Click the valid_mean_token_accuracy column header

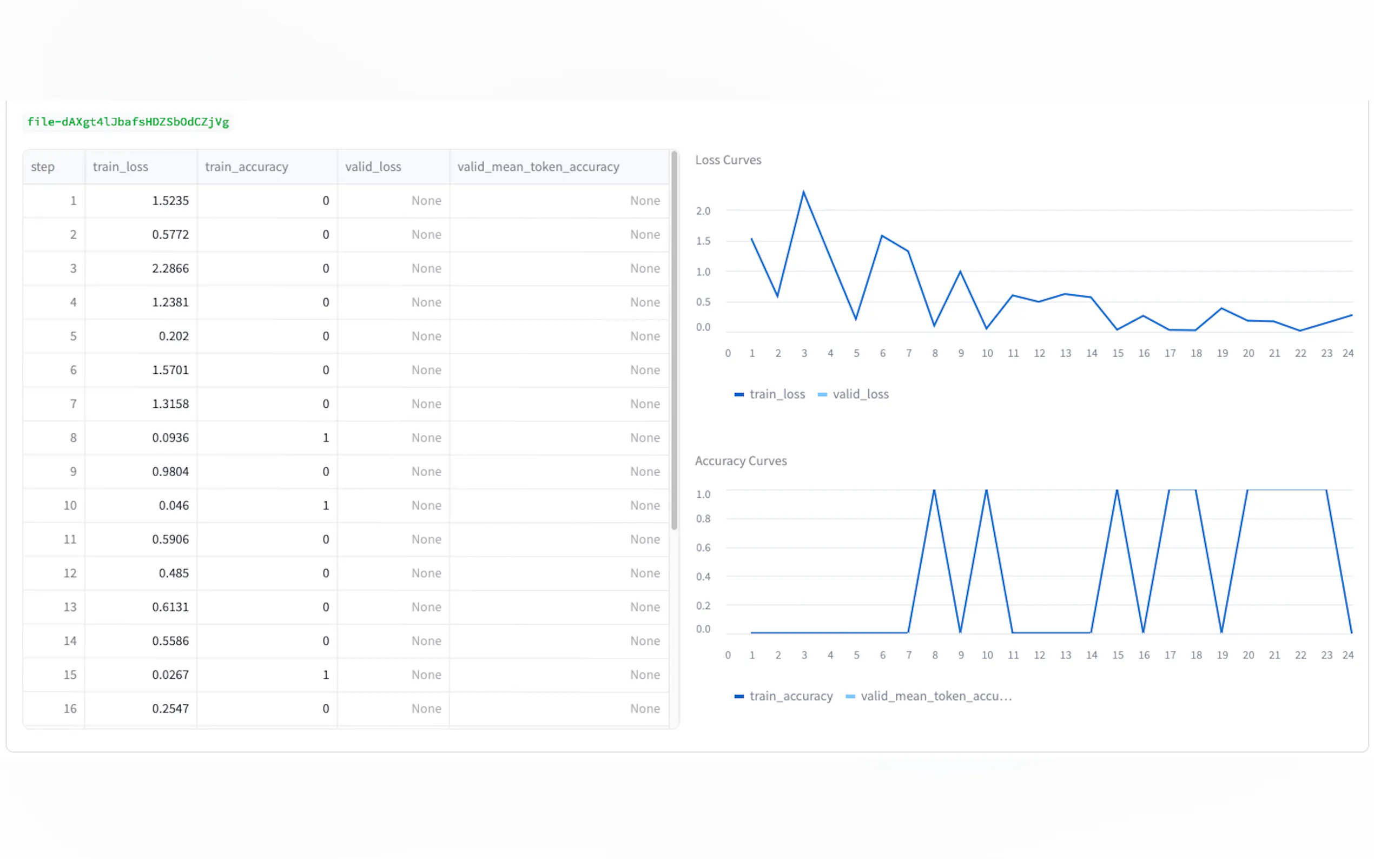538,167
